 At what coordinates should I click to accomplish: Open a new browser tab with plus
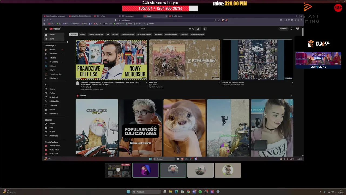(195, 16)
